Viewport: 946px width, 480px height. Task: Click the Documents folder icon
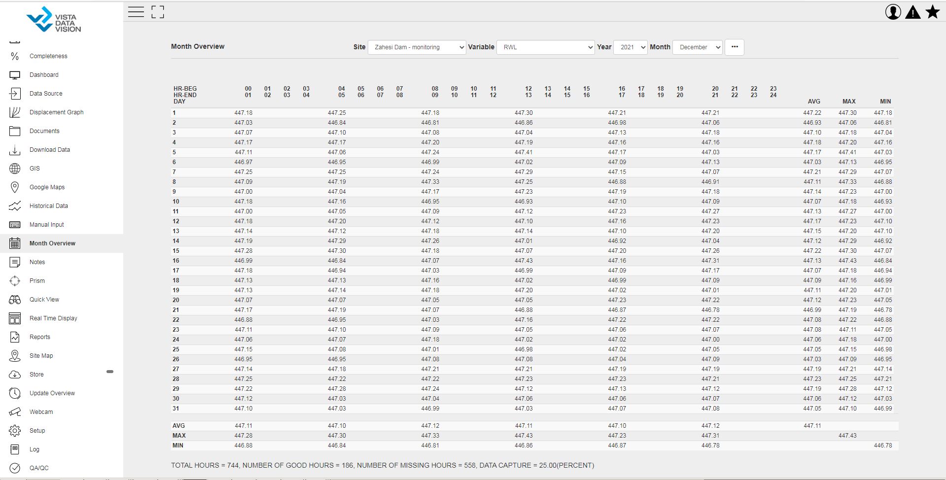(x=15, y=131)
